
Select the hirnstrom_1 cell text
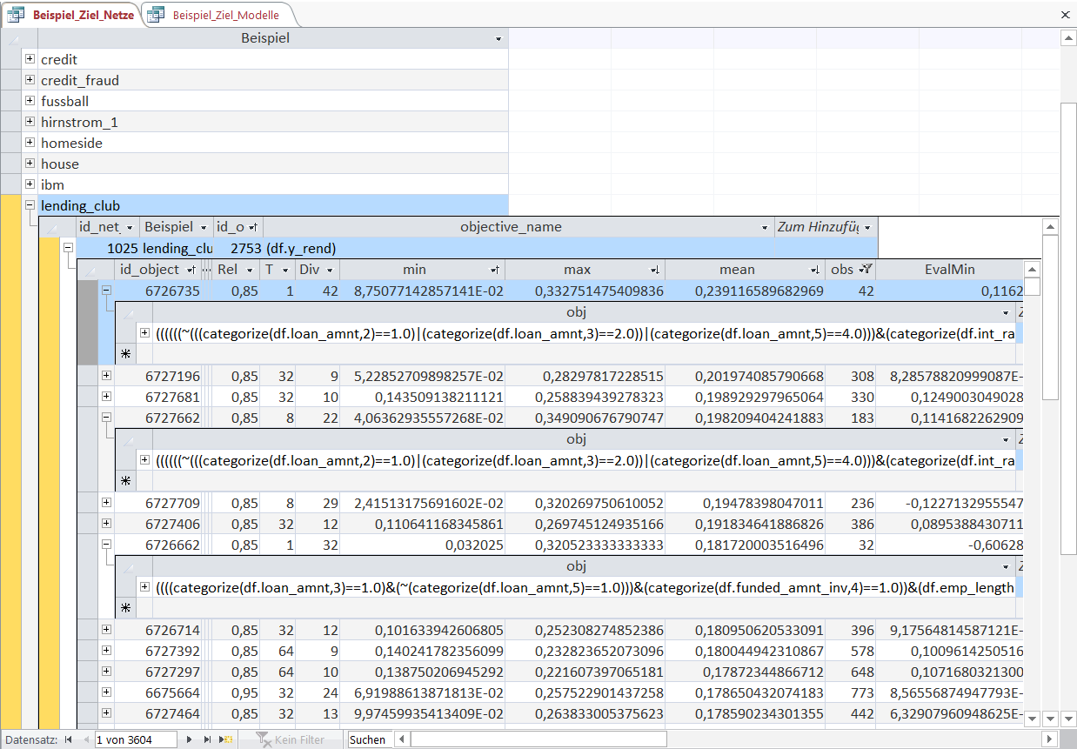[x=79, y=122]
